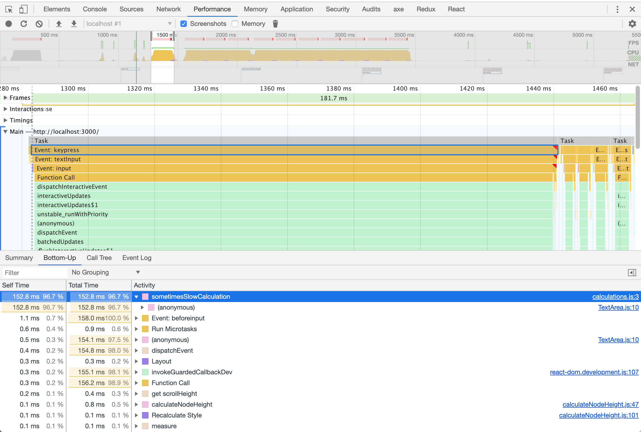Click the save profile download icon
This screenshot has width=641, height=432.
(74, 24)
